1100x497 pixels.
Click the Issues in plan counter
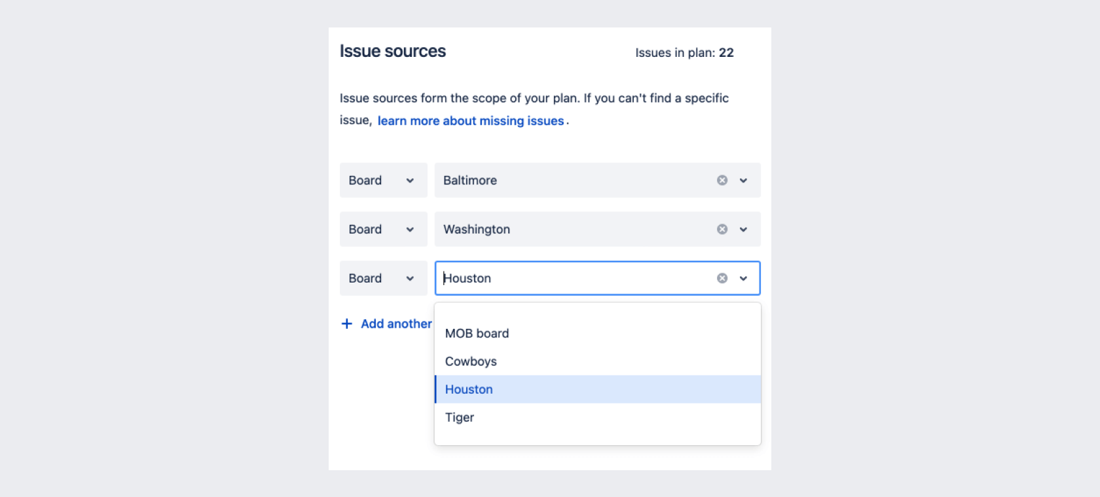point(684,53)
